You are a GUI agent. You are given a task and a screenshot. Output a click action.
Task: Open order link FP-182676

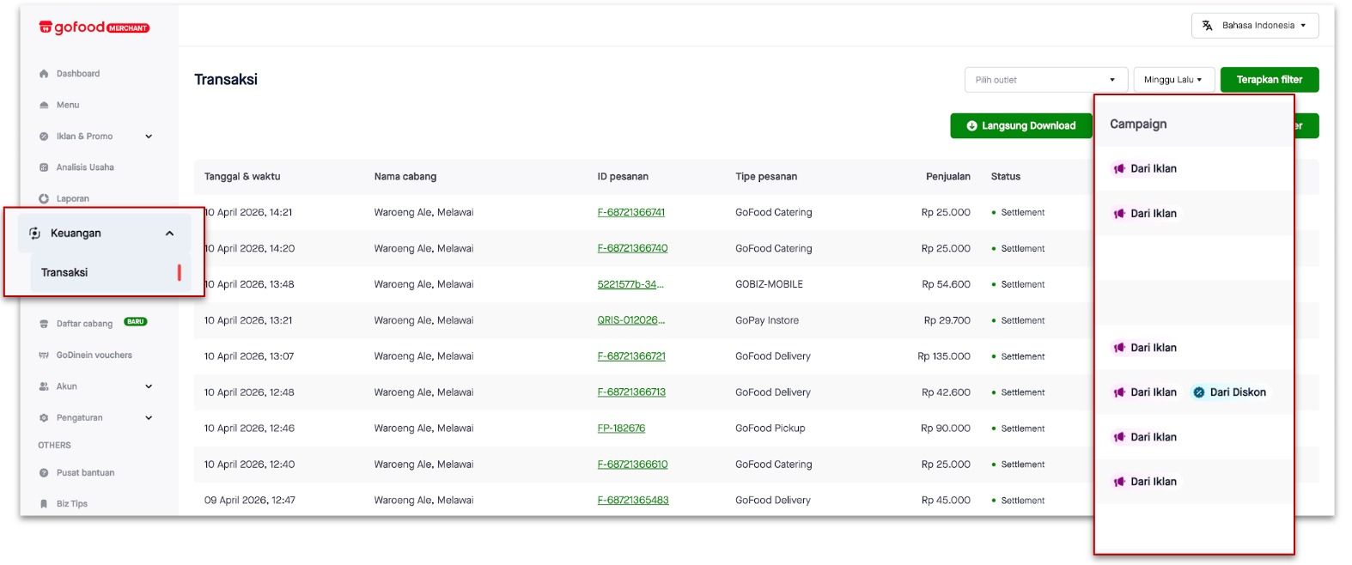(621, 428)
